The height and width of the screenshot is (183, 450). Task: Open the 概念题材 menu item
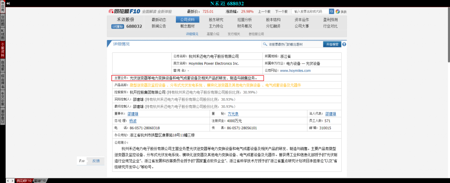coord(187,26)
